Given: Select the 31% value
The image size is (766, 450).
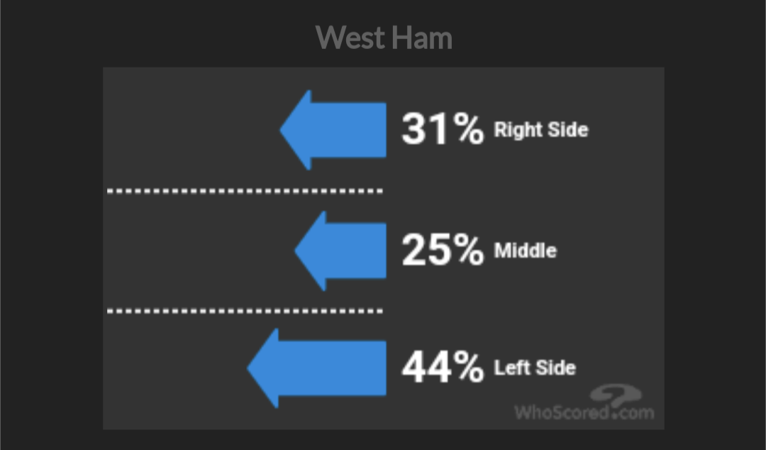Looking at the screenshot, I should coord(443,129).
